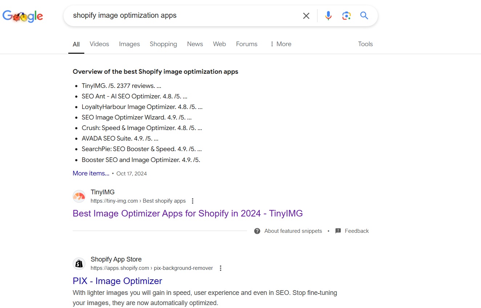Click inside the search input field
Screen dimensions: 481x308
182,16
